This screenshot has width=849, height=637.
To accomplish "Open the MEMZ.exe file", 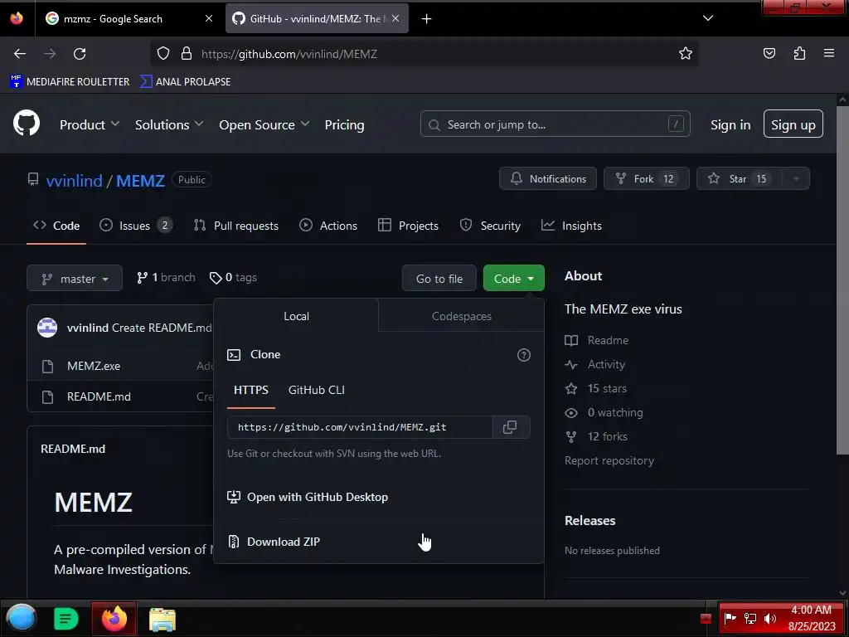I will point(94,366).
